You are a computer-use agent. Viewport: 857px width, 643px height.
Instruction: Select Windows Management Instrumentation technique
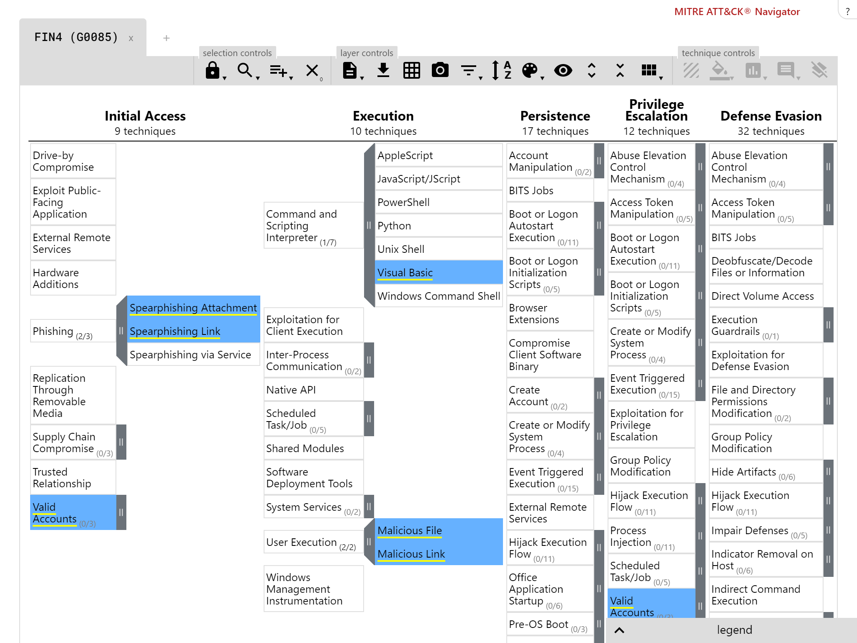coord(313,589)
